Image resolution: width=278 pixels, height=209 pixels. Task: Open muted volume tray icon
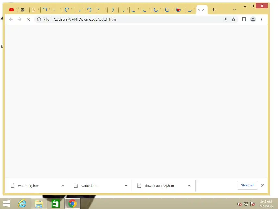239,204
